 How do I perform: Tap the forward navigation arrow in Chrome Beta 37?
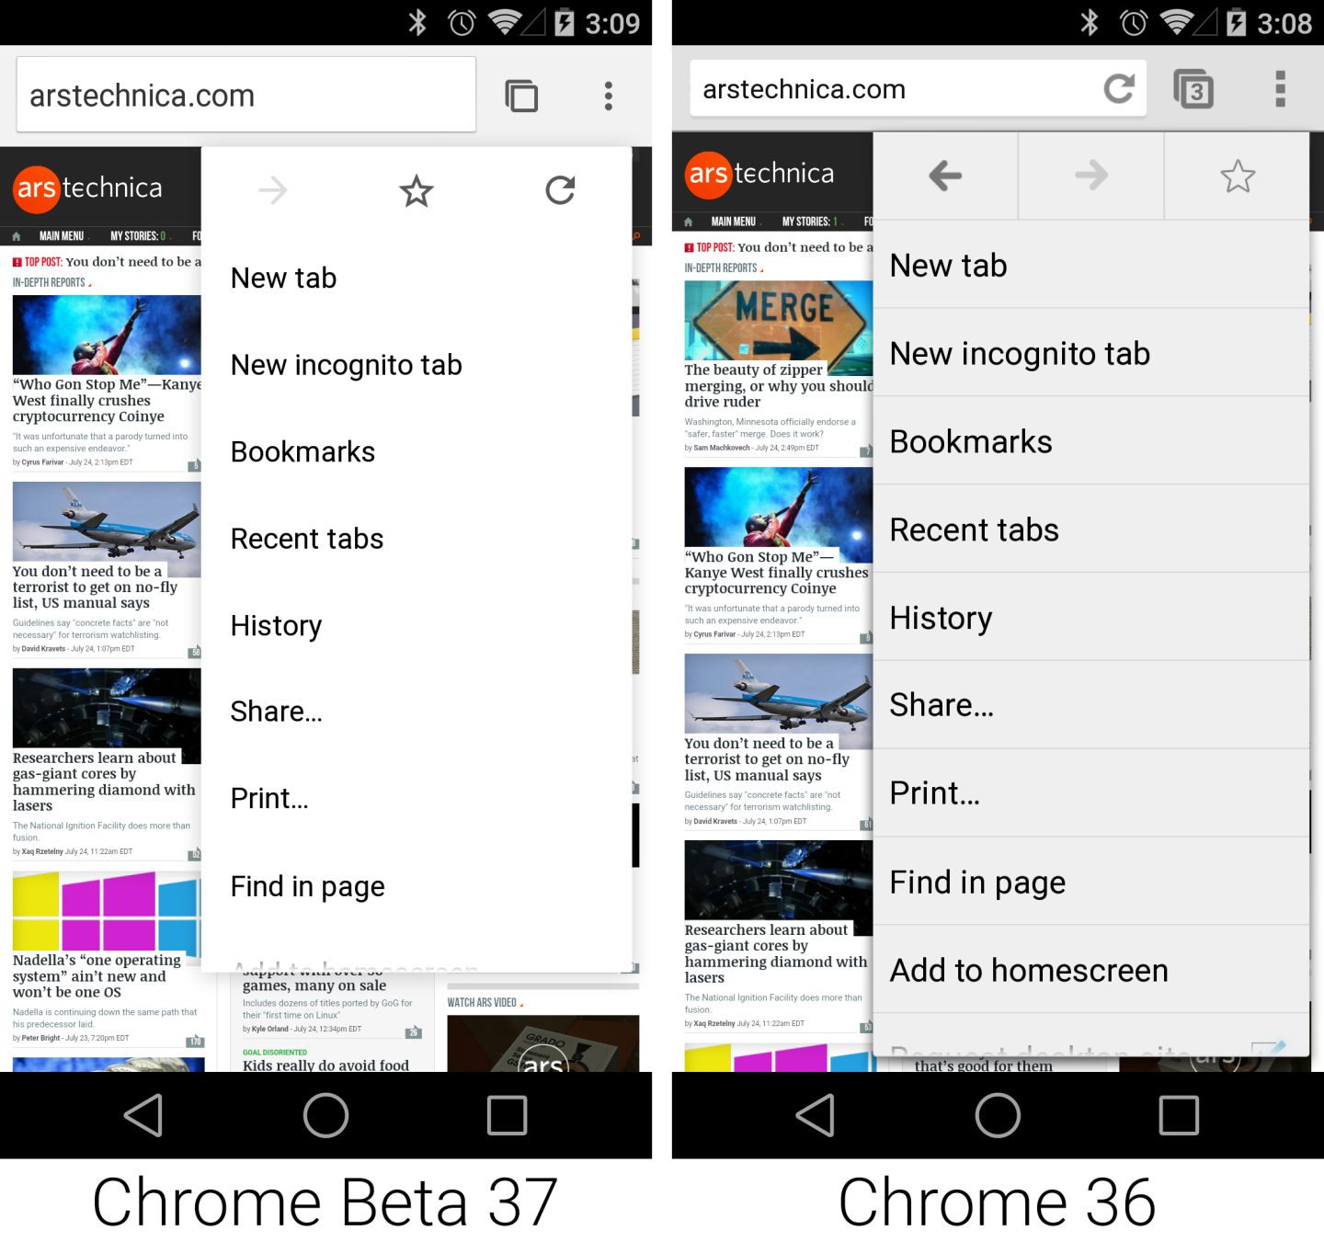coord(272,191)
